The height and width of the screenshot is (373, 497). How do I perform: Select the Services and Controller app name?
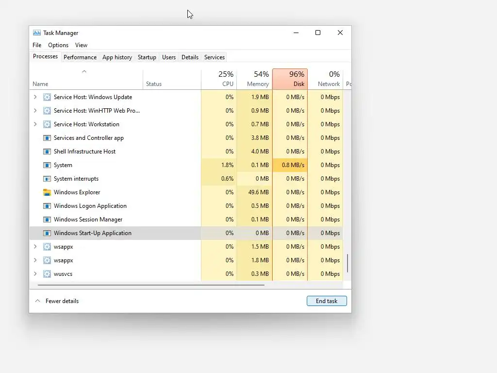coord(89,138)
